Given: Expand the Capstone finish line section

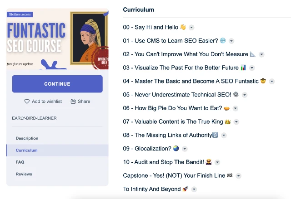Looking at the screenshot, I should click(239, 176).
